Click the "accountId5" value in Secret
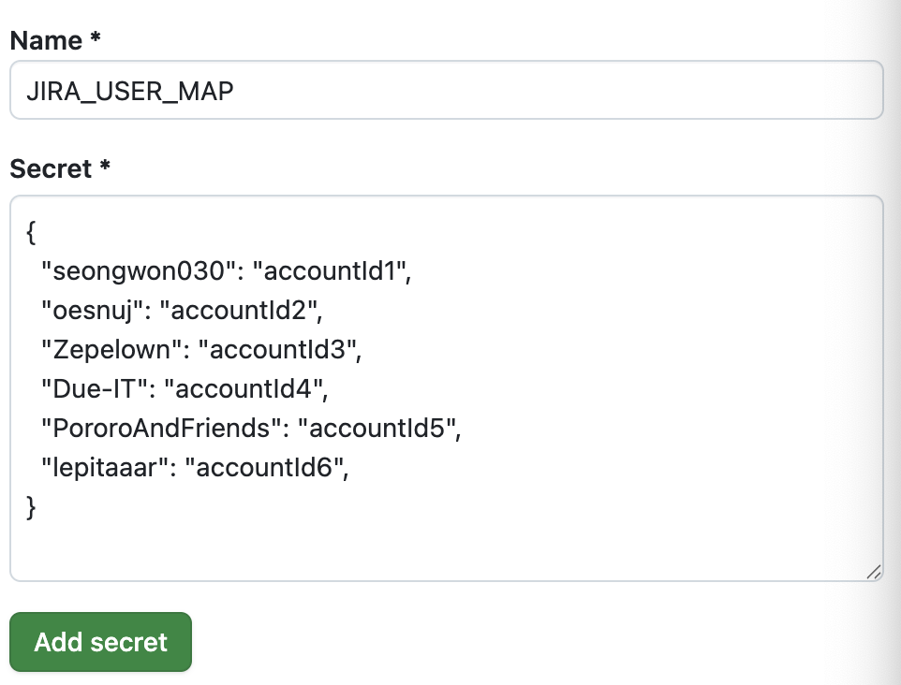 tap(377, 429)
